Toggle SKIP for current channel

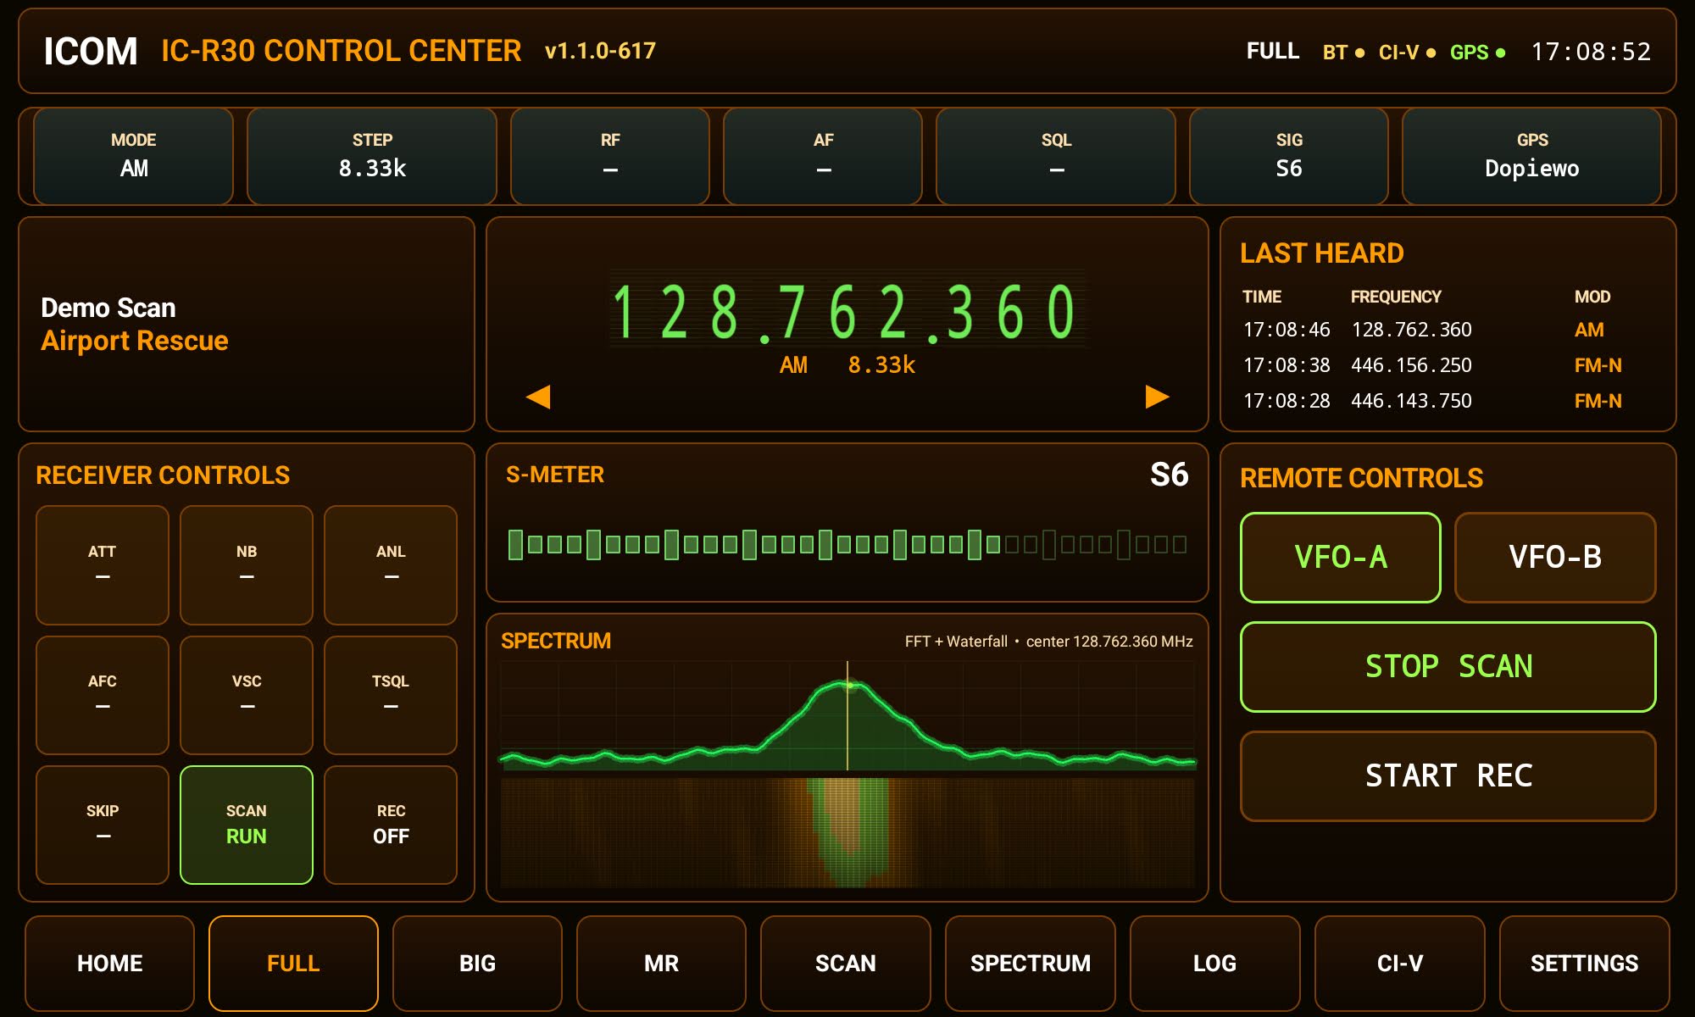(x=103, y=825)
